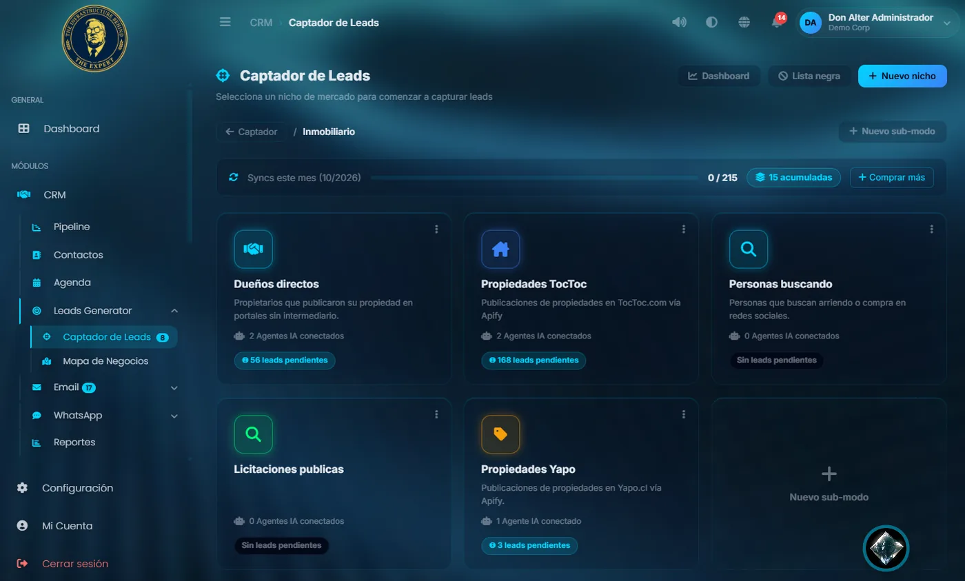Go back with the Captador button
965x581 pixels.
pos(252,132)
